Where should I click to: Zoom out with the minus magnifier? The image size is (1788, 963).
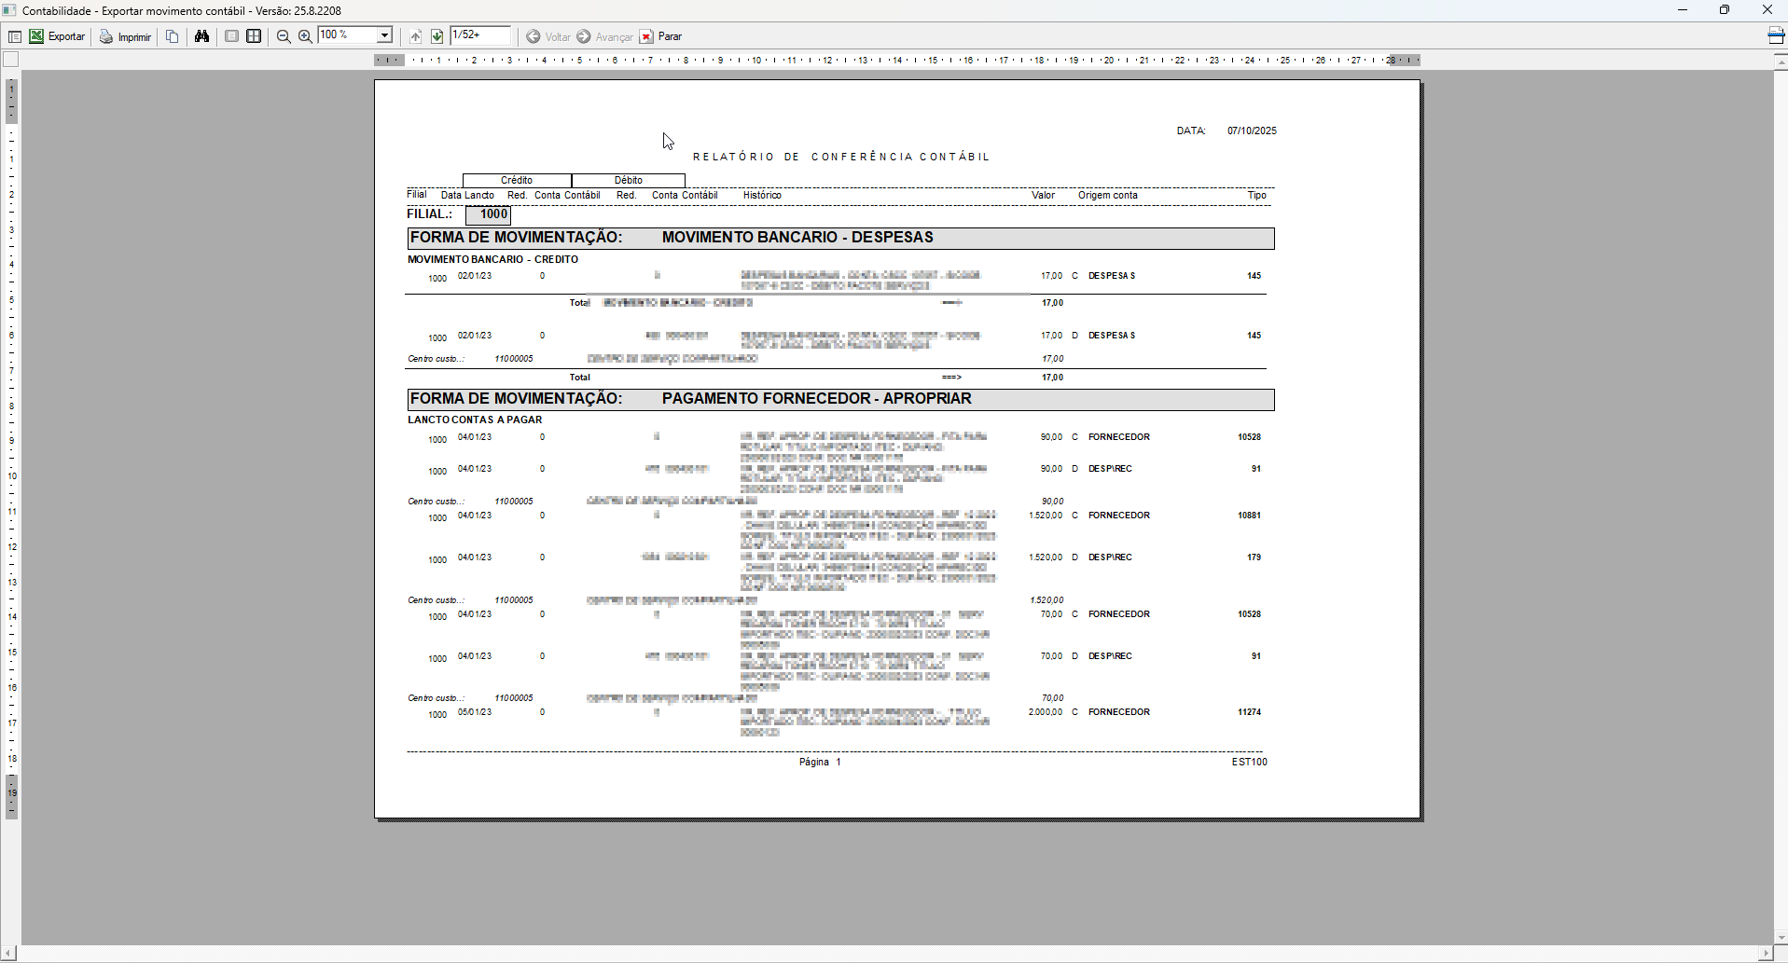[284, 36]
